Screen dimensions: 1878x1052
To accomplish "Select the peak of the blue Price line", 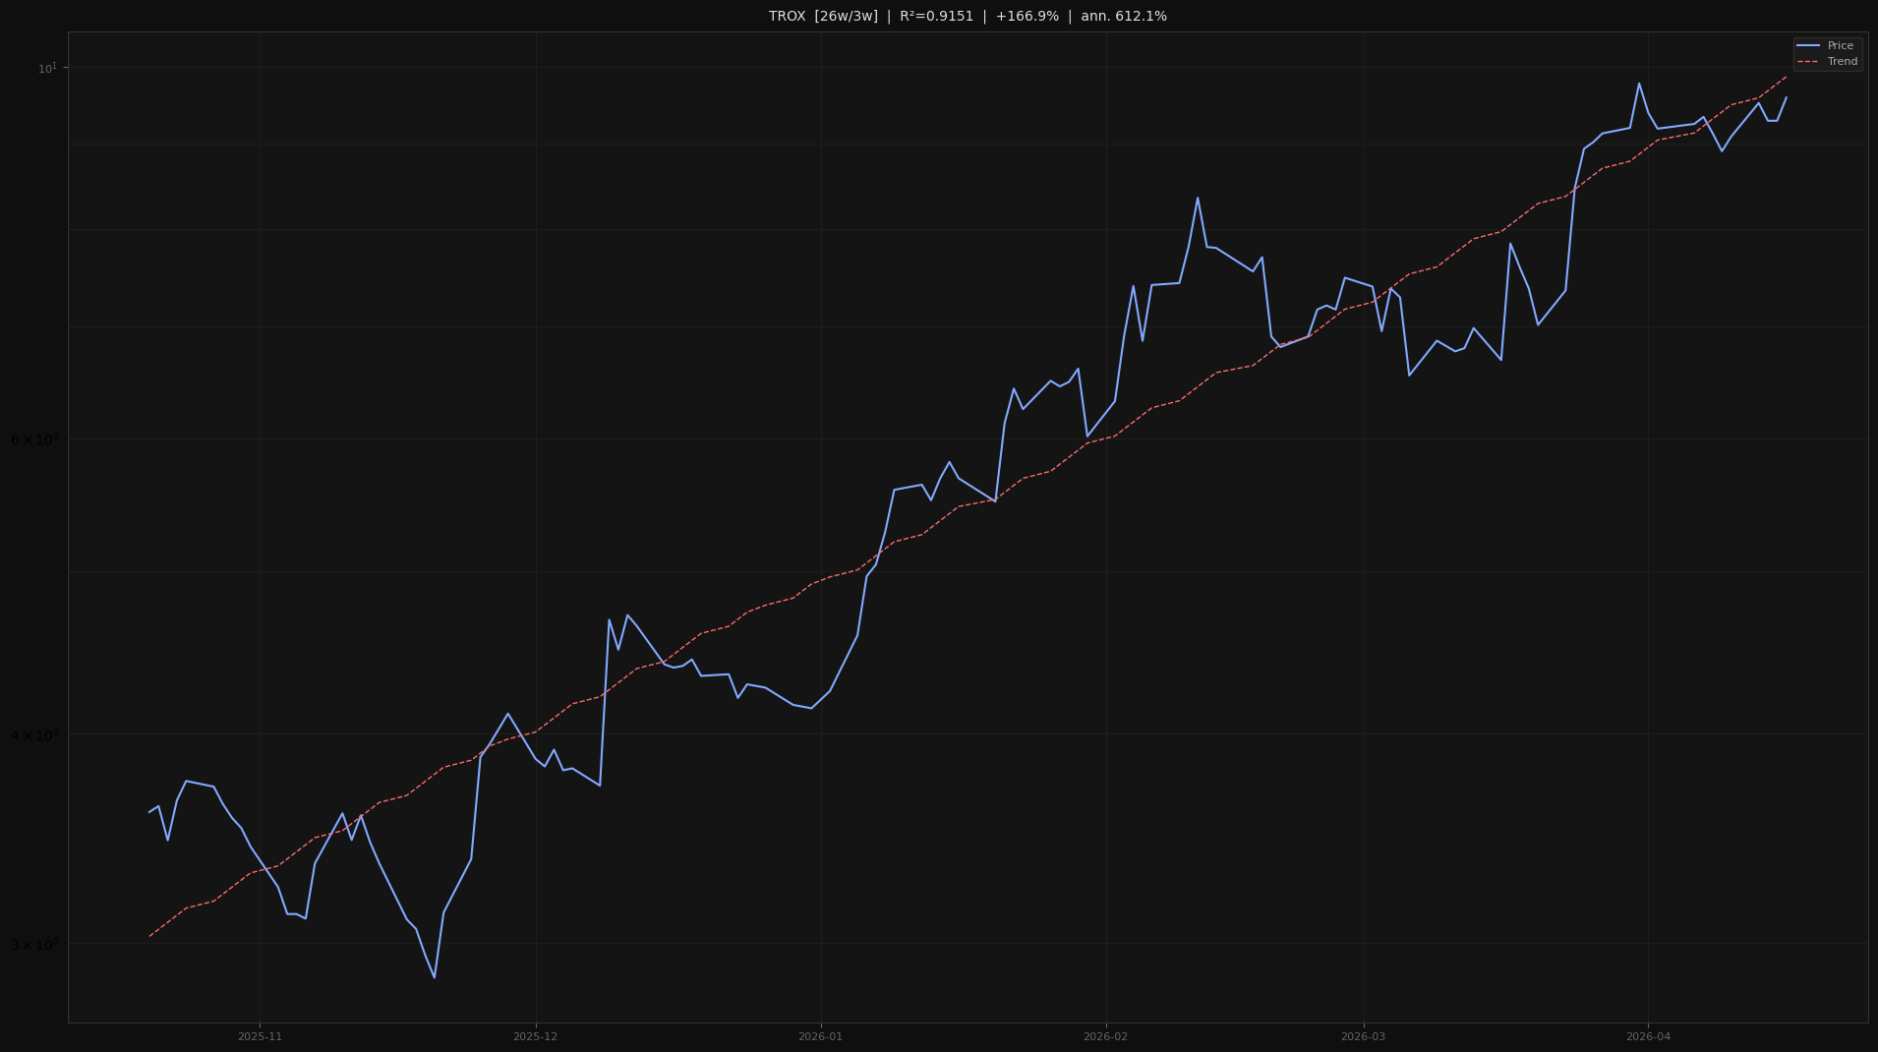I will 1639,85.
